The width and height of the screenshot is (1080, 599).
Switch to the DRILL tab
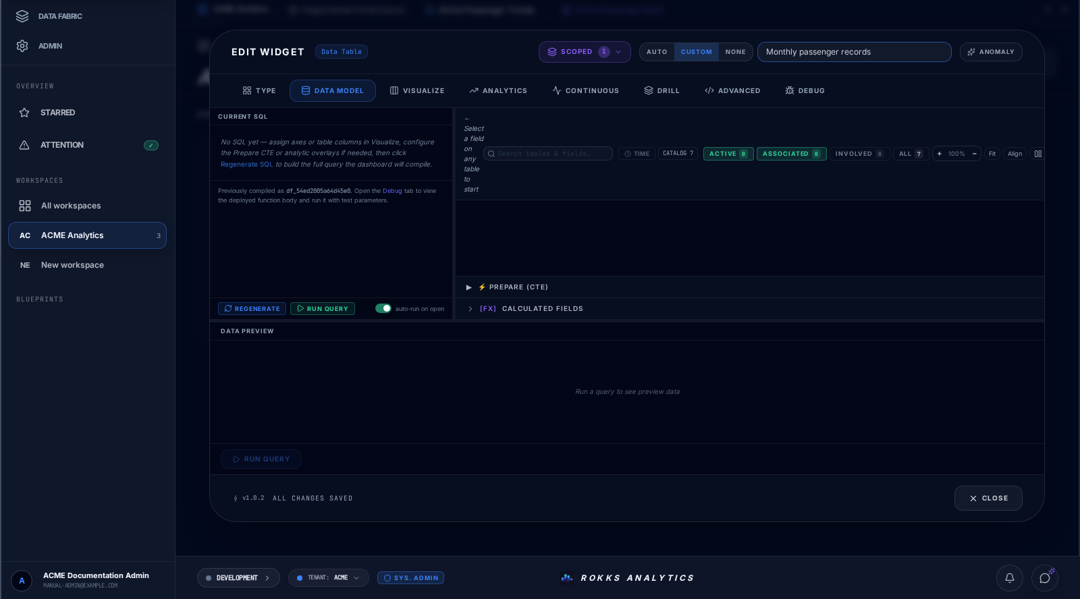[661, 90]
